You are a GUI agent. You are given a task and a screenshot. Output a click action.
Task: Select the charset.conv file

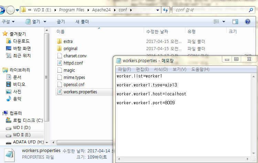coord(75,56)
